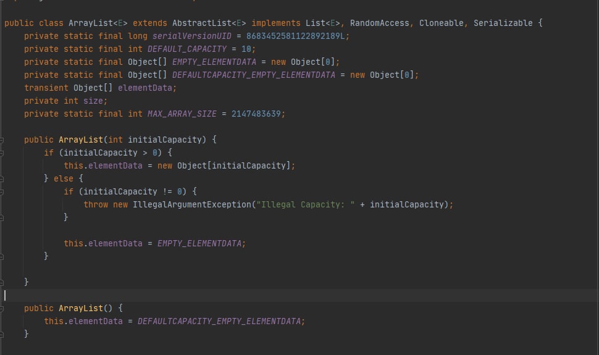Click the serialVersionUID field name
The image size is (599, 355).
[192, 36]
